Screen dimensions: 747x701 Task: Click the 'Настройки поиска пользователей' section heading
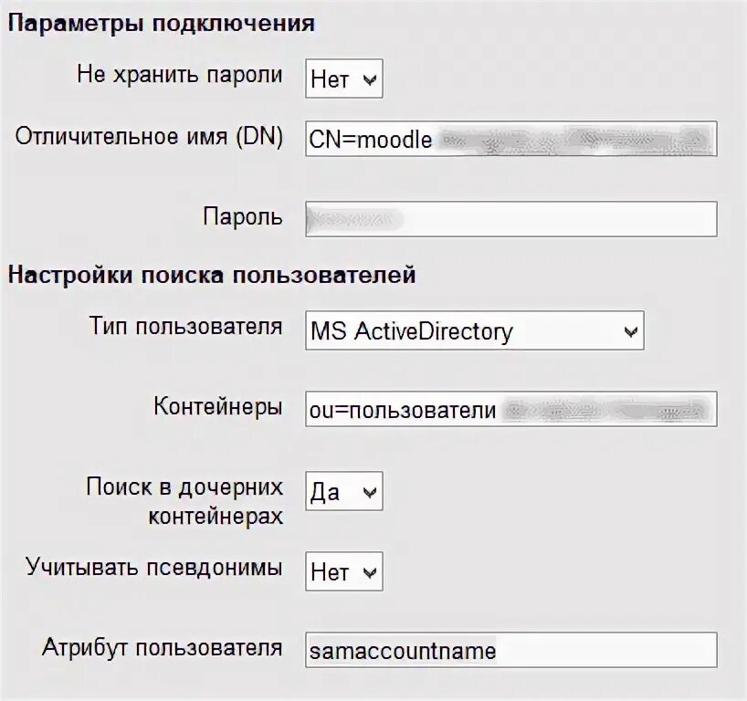(212, 276)
